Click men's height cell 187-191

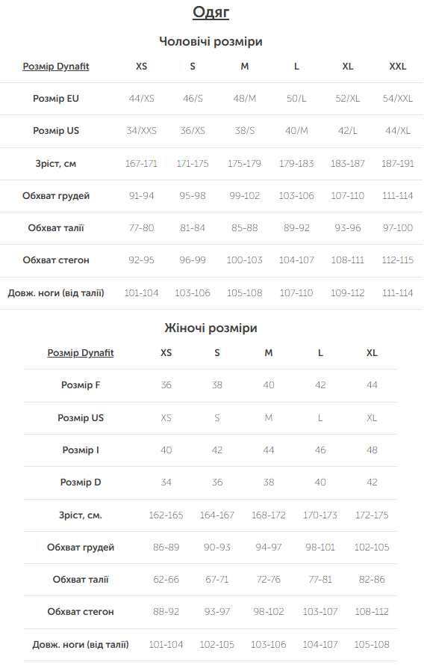tap(398, 163)
